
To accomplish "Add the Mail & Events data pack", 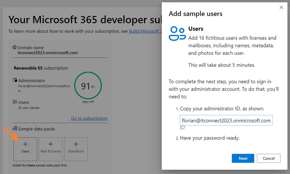I will tap(50, 149).
